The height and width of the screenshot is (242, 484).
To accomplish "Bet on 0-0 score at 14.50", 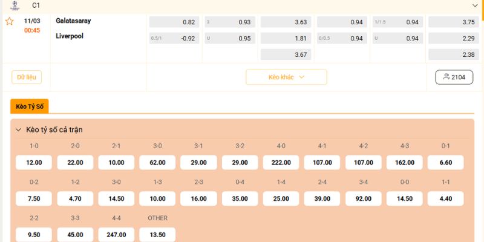I will point(405,198).
